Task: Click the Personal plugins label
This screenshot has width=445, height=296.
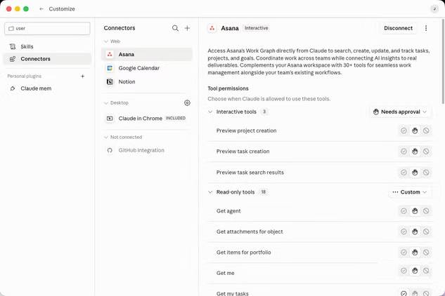Action: click(25, 76)
